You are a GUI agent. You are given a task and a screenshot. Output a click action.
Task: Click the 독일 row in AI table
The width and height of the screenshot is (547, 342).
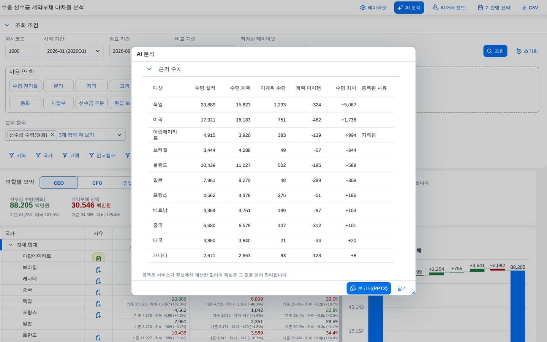271,104
